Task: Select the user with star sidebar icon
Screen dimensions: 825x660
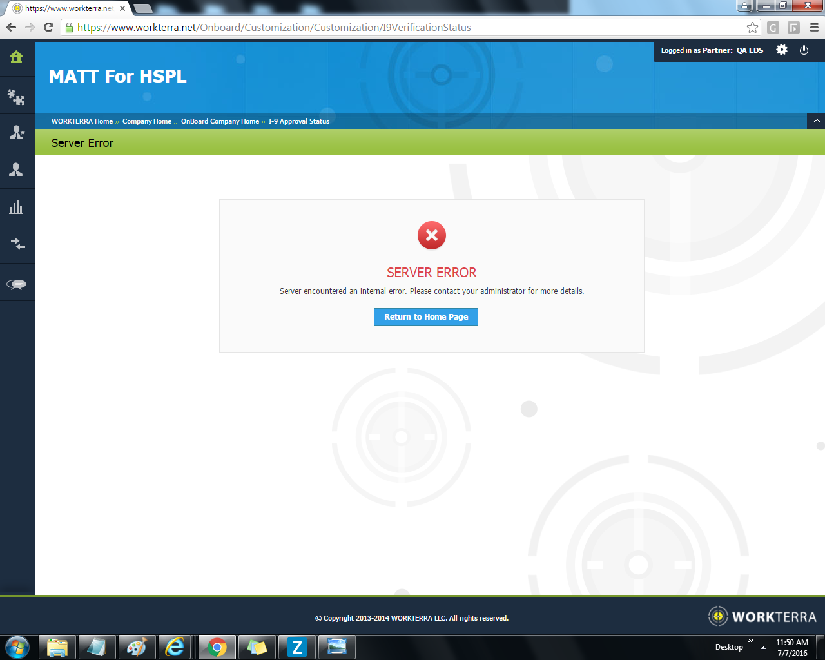Action: click(17, 132)
